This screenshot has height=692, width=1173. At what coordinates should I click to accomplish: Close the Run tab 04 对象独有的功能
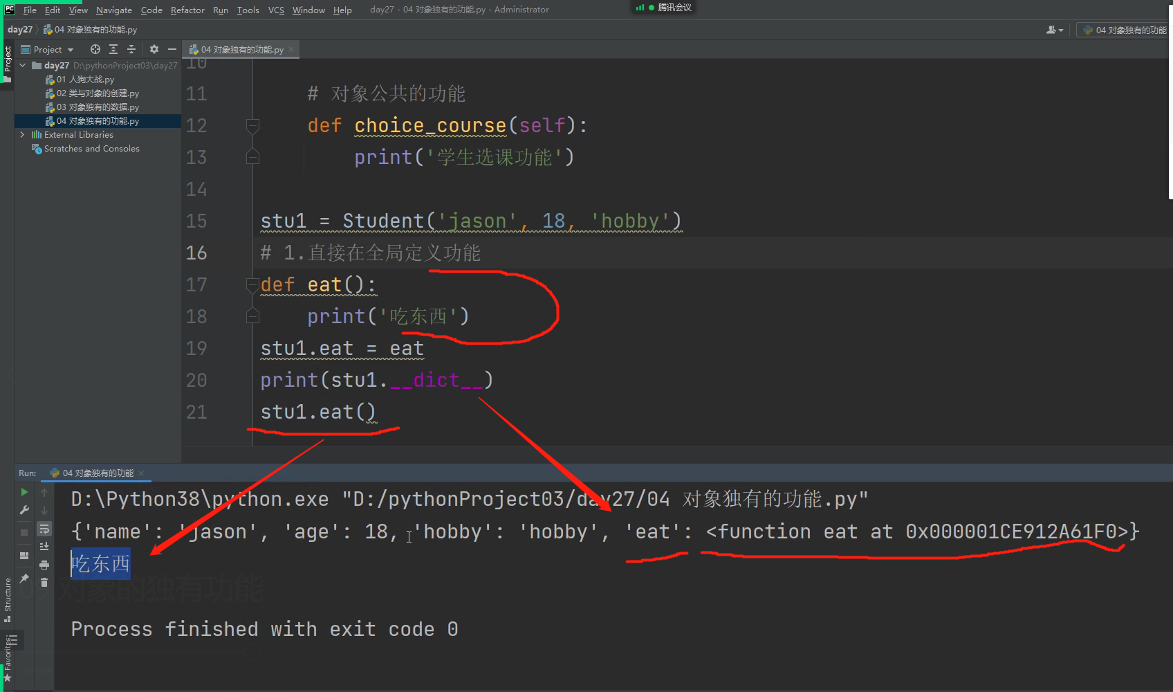click(x=141, y=473)
